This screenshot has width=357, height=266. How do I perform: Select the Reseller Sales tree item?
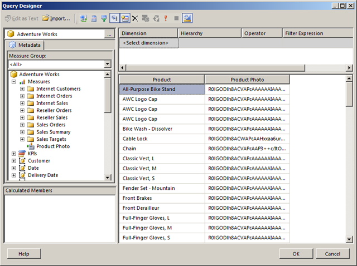pyautogui.click(x=52, y=117)
